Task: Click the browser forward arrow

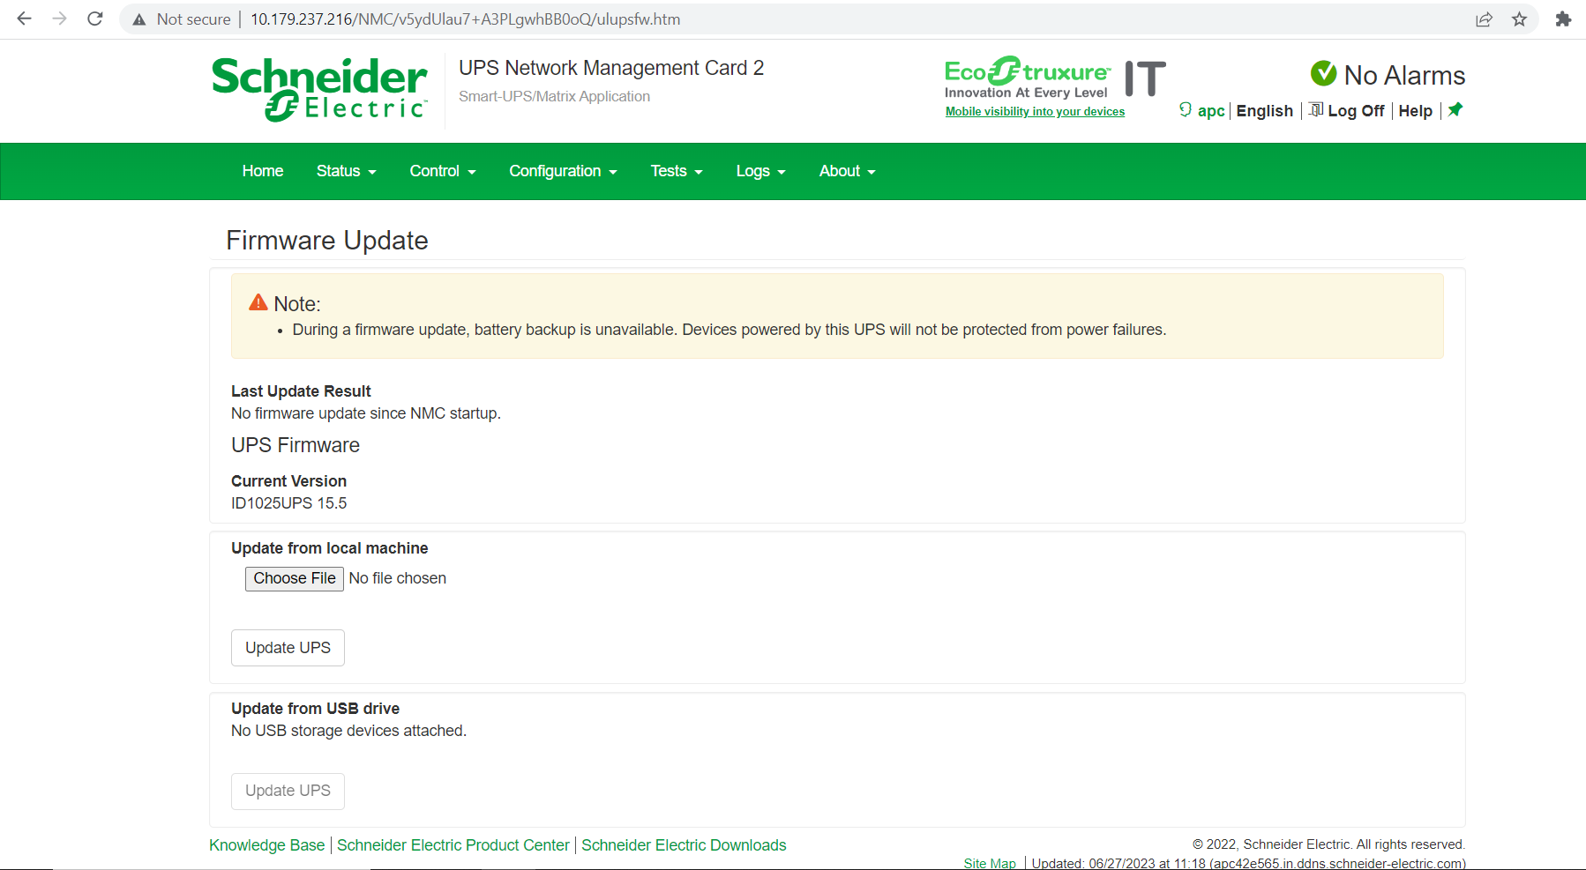Action: pyautogui.click(x=59, y=19)
